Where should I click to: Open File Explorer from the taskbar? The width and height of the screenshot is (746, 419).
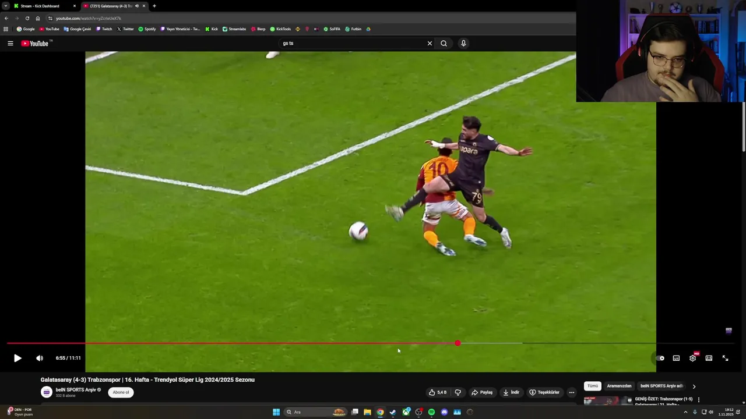click(367, 412)
